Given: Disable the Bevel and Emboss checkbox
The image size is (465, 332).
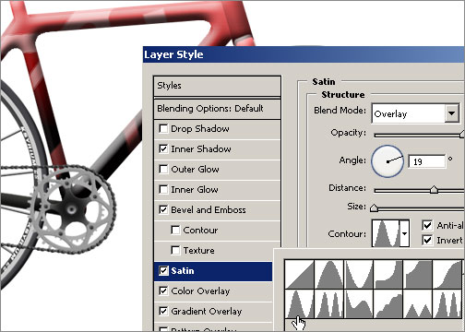Looking at the screenshot, I should (x=163, y=209).
